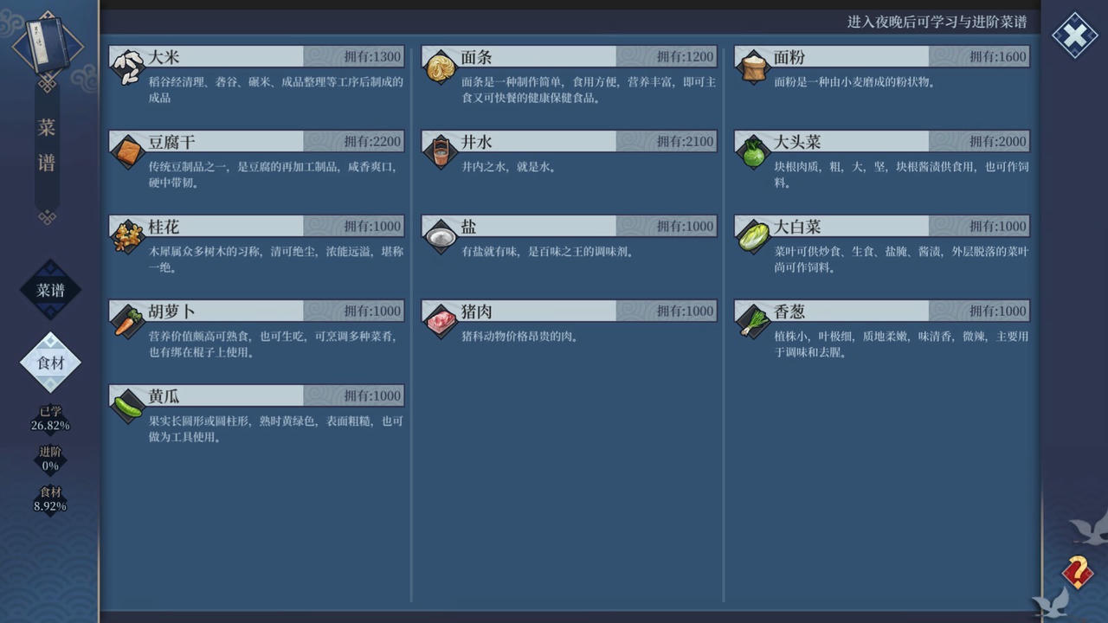The height and width of the screenshot is (623, 1108).
Task: Close the recipe panel with X button
Action: [1074, 35]
